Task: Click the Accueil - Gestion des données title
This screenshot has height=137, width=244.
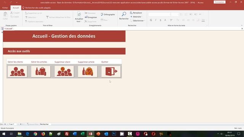Action: click(x=64, y=36)
